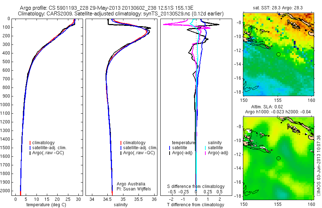Click the salinity axis label
Image resolution: width=322 pixels, height=208 pixels.
point(121,205)
